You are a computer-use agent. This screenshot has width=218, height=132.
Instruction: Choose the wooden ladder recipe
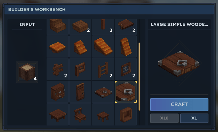pyautogui.click(x=103, y=69)
